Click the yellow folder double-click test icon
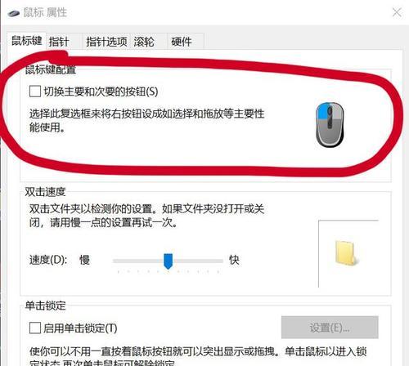This screenshot has width=409, height=366. point(346,253)
